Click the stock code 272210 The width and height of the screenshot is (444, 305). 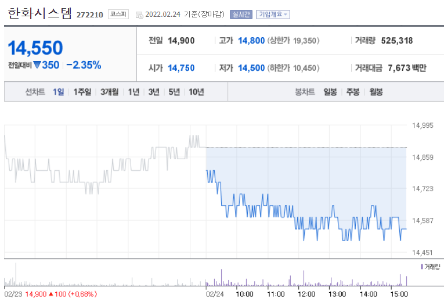point(90,15)
